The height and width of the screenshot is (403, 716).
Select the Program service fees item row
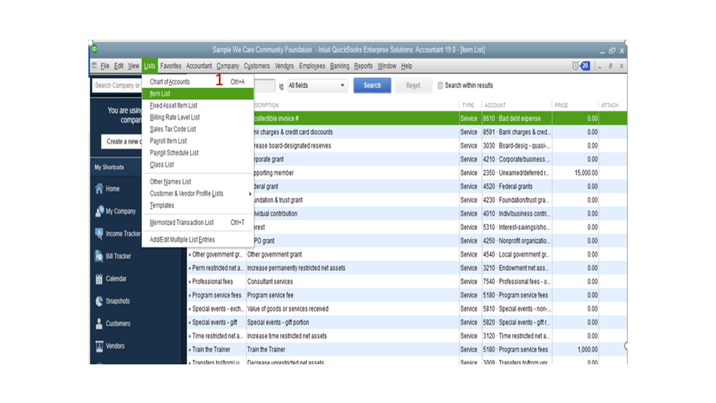[406, 295]
